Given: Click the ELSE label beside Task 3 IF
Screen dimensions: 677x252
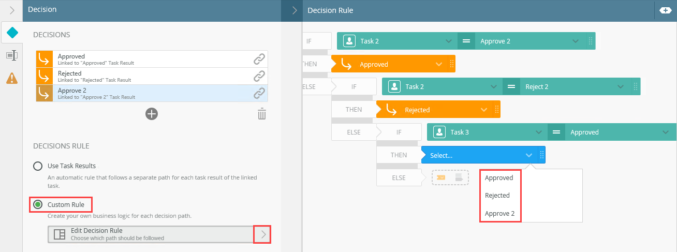Looking at the screenshot, I should [354, 132].
